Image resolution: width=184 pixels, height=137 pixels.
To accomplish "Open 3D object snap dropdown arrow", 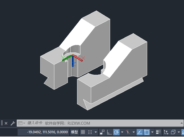I will click(179, 132).
